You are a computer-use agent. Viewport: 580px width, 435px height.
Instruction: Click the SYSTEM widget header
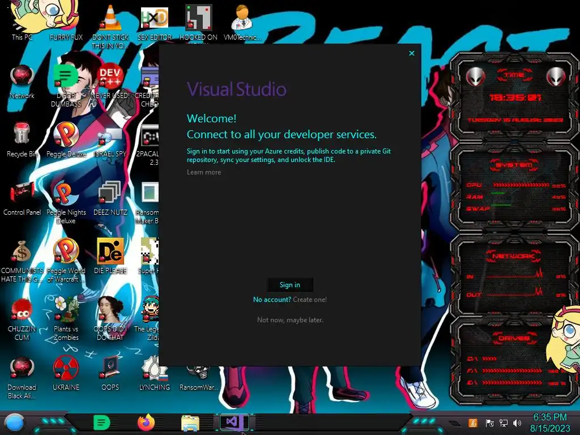click(514, 165)
